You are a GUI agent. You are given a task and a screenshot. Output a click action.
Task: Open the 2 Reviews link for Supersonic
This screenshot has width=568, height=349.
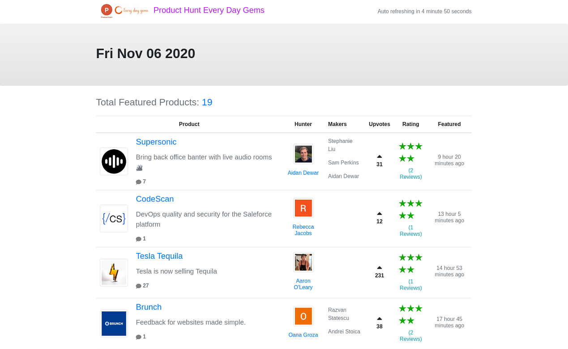pyautogui.click(x=410, y=173)
